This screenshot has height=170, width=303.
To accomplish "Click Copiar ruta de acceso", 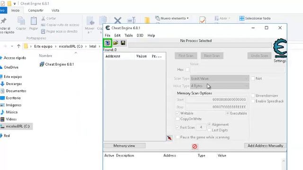I will click(60, 25).
